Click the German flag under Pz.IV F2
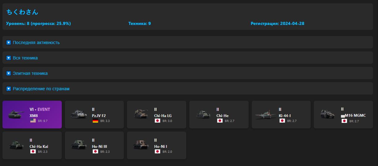The image size is (378, 166). click(x=95, y=121)
